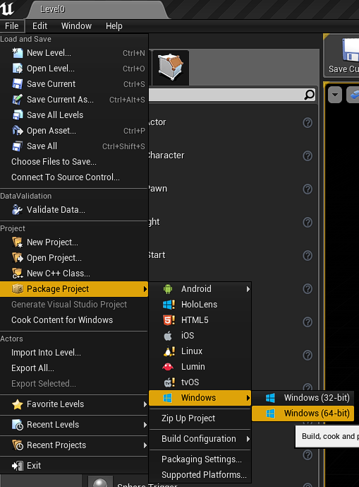Viewport: 359px width, 487px height.
Task: Click the HoloLens platform icon
Action: click(169, 305)
